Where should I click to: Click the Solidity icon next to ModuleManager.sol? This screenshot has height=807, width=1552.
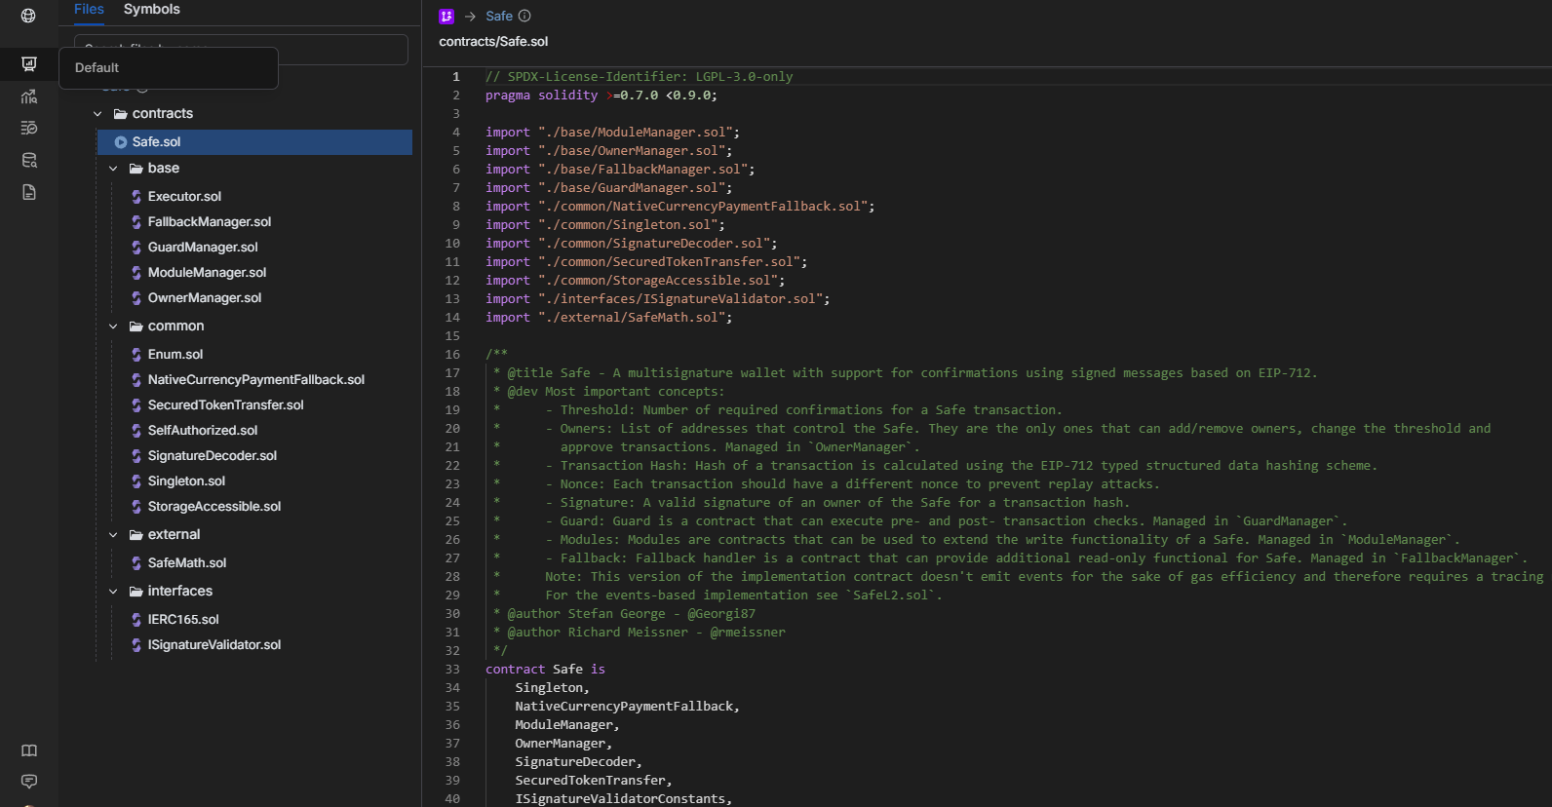pos(136,273)
